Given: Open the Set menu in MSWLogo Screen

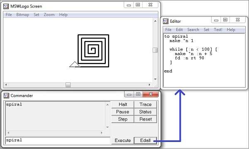Looking at the screenshot, I should click(x=36, y=15).
